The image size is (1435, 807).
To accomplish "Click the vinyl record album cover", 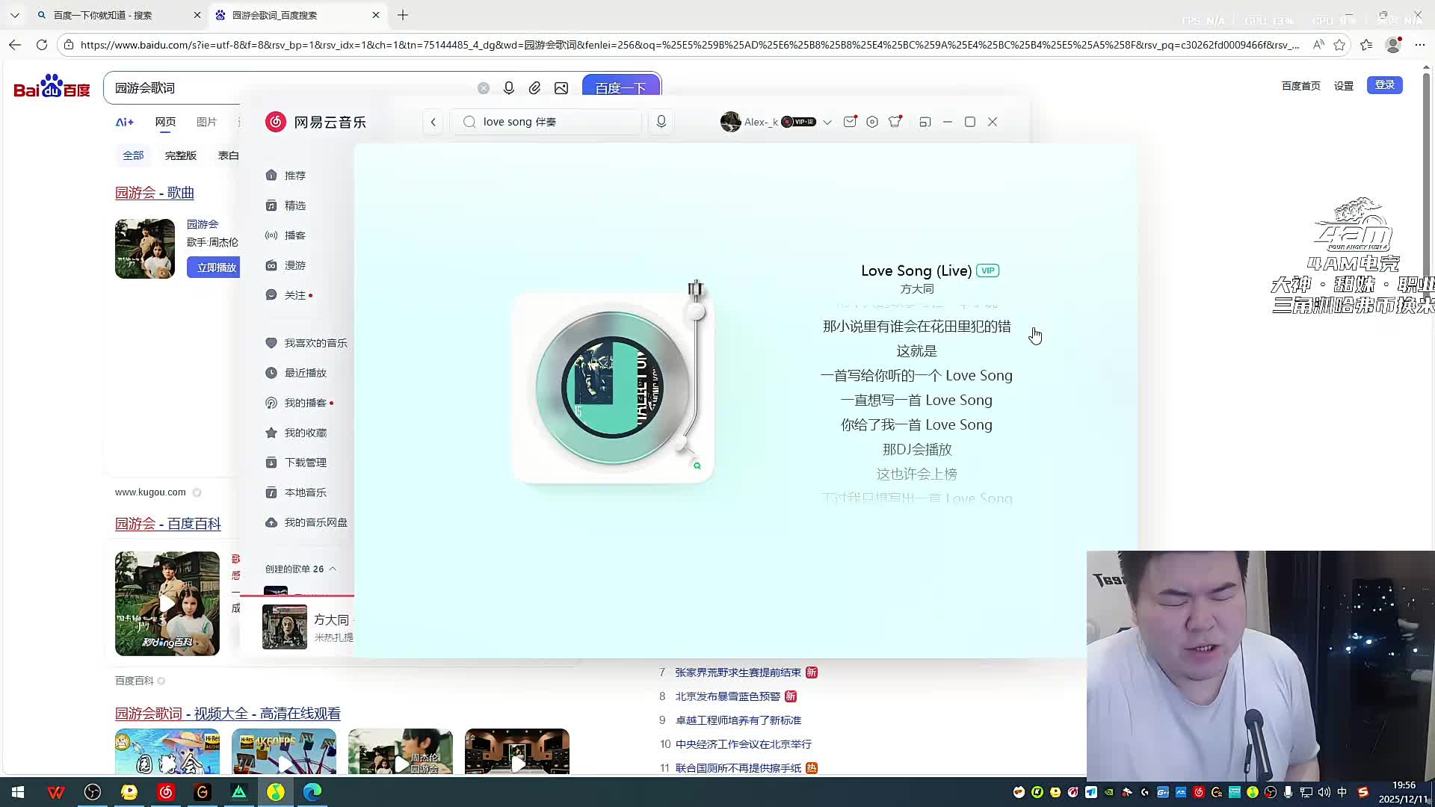I will (612, 387).
